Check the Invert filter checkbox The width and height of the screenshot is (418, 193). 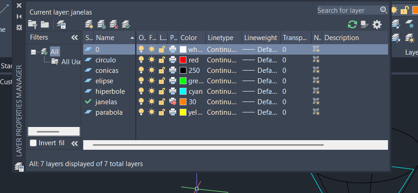point(33,143)
